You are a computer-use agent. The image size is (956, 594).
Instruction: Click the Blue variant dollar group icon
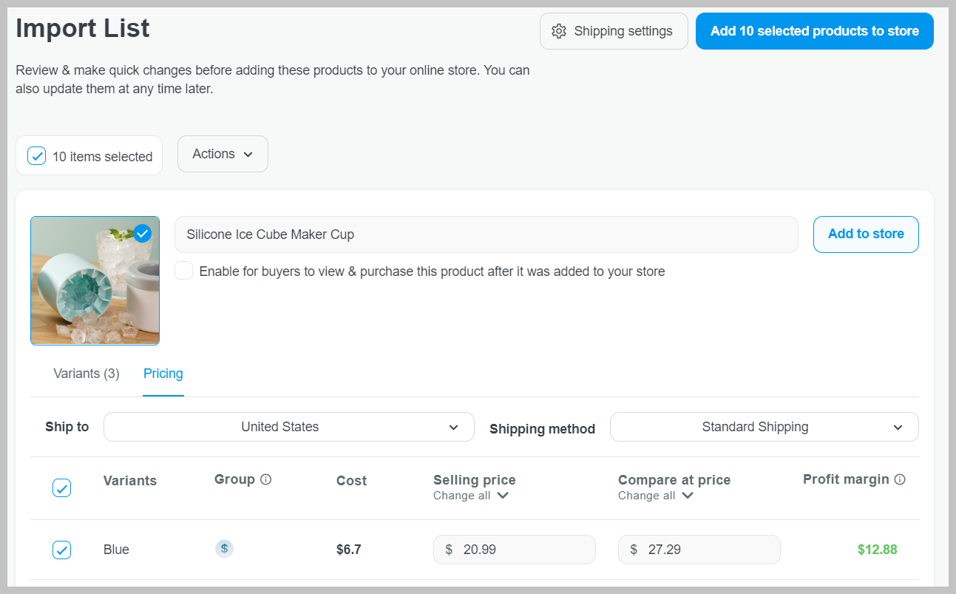[x=224, y=549]
